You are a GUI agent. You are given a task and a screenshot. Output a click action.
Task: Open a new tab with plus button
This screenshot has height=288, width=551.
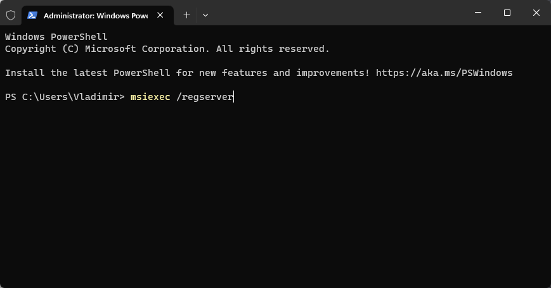[x=186, y=15]
